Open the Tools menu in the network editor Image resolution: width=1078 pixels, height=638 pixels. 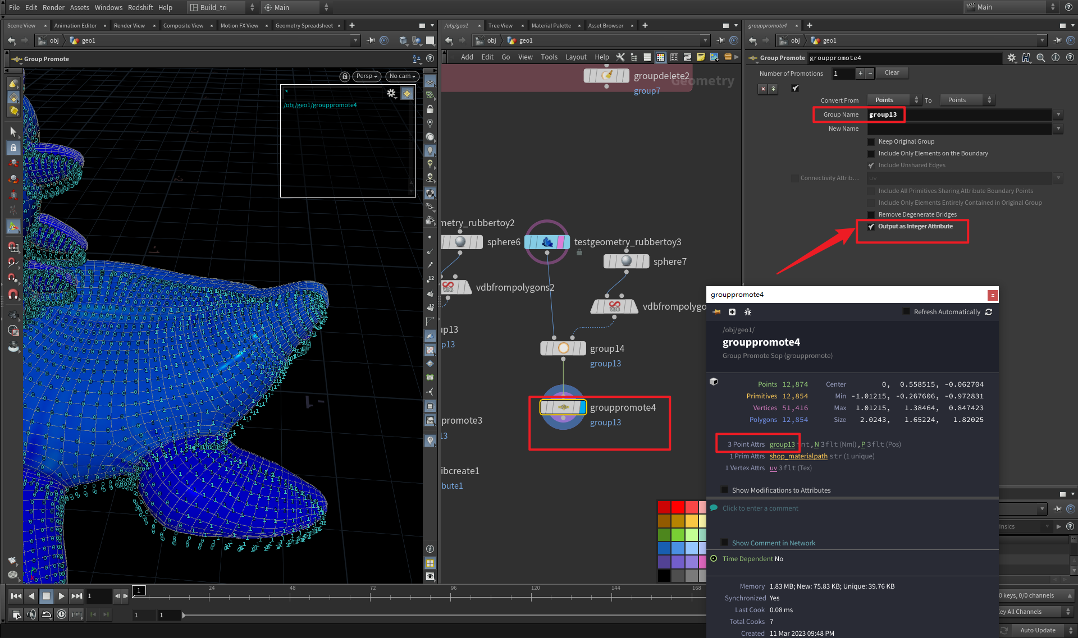[549, 57]
